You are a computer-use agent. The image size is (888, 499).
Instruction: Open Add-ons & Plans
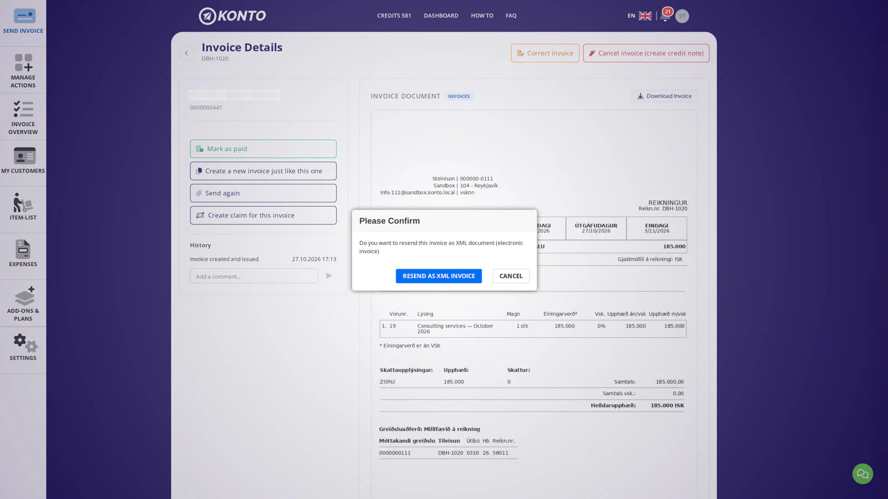click(23, 303)
